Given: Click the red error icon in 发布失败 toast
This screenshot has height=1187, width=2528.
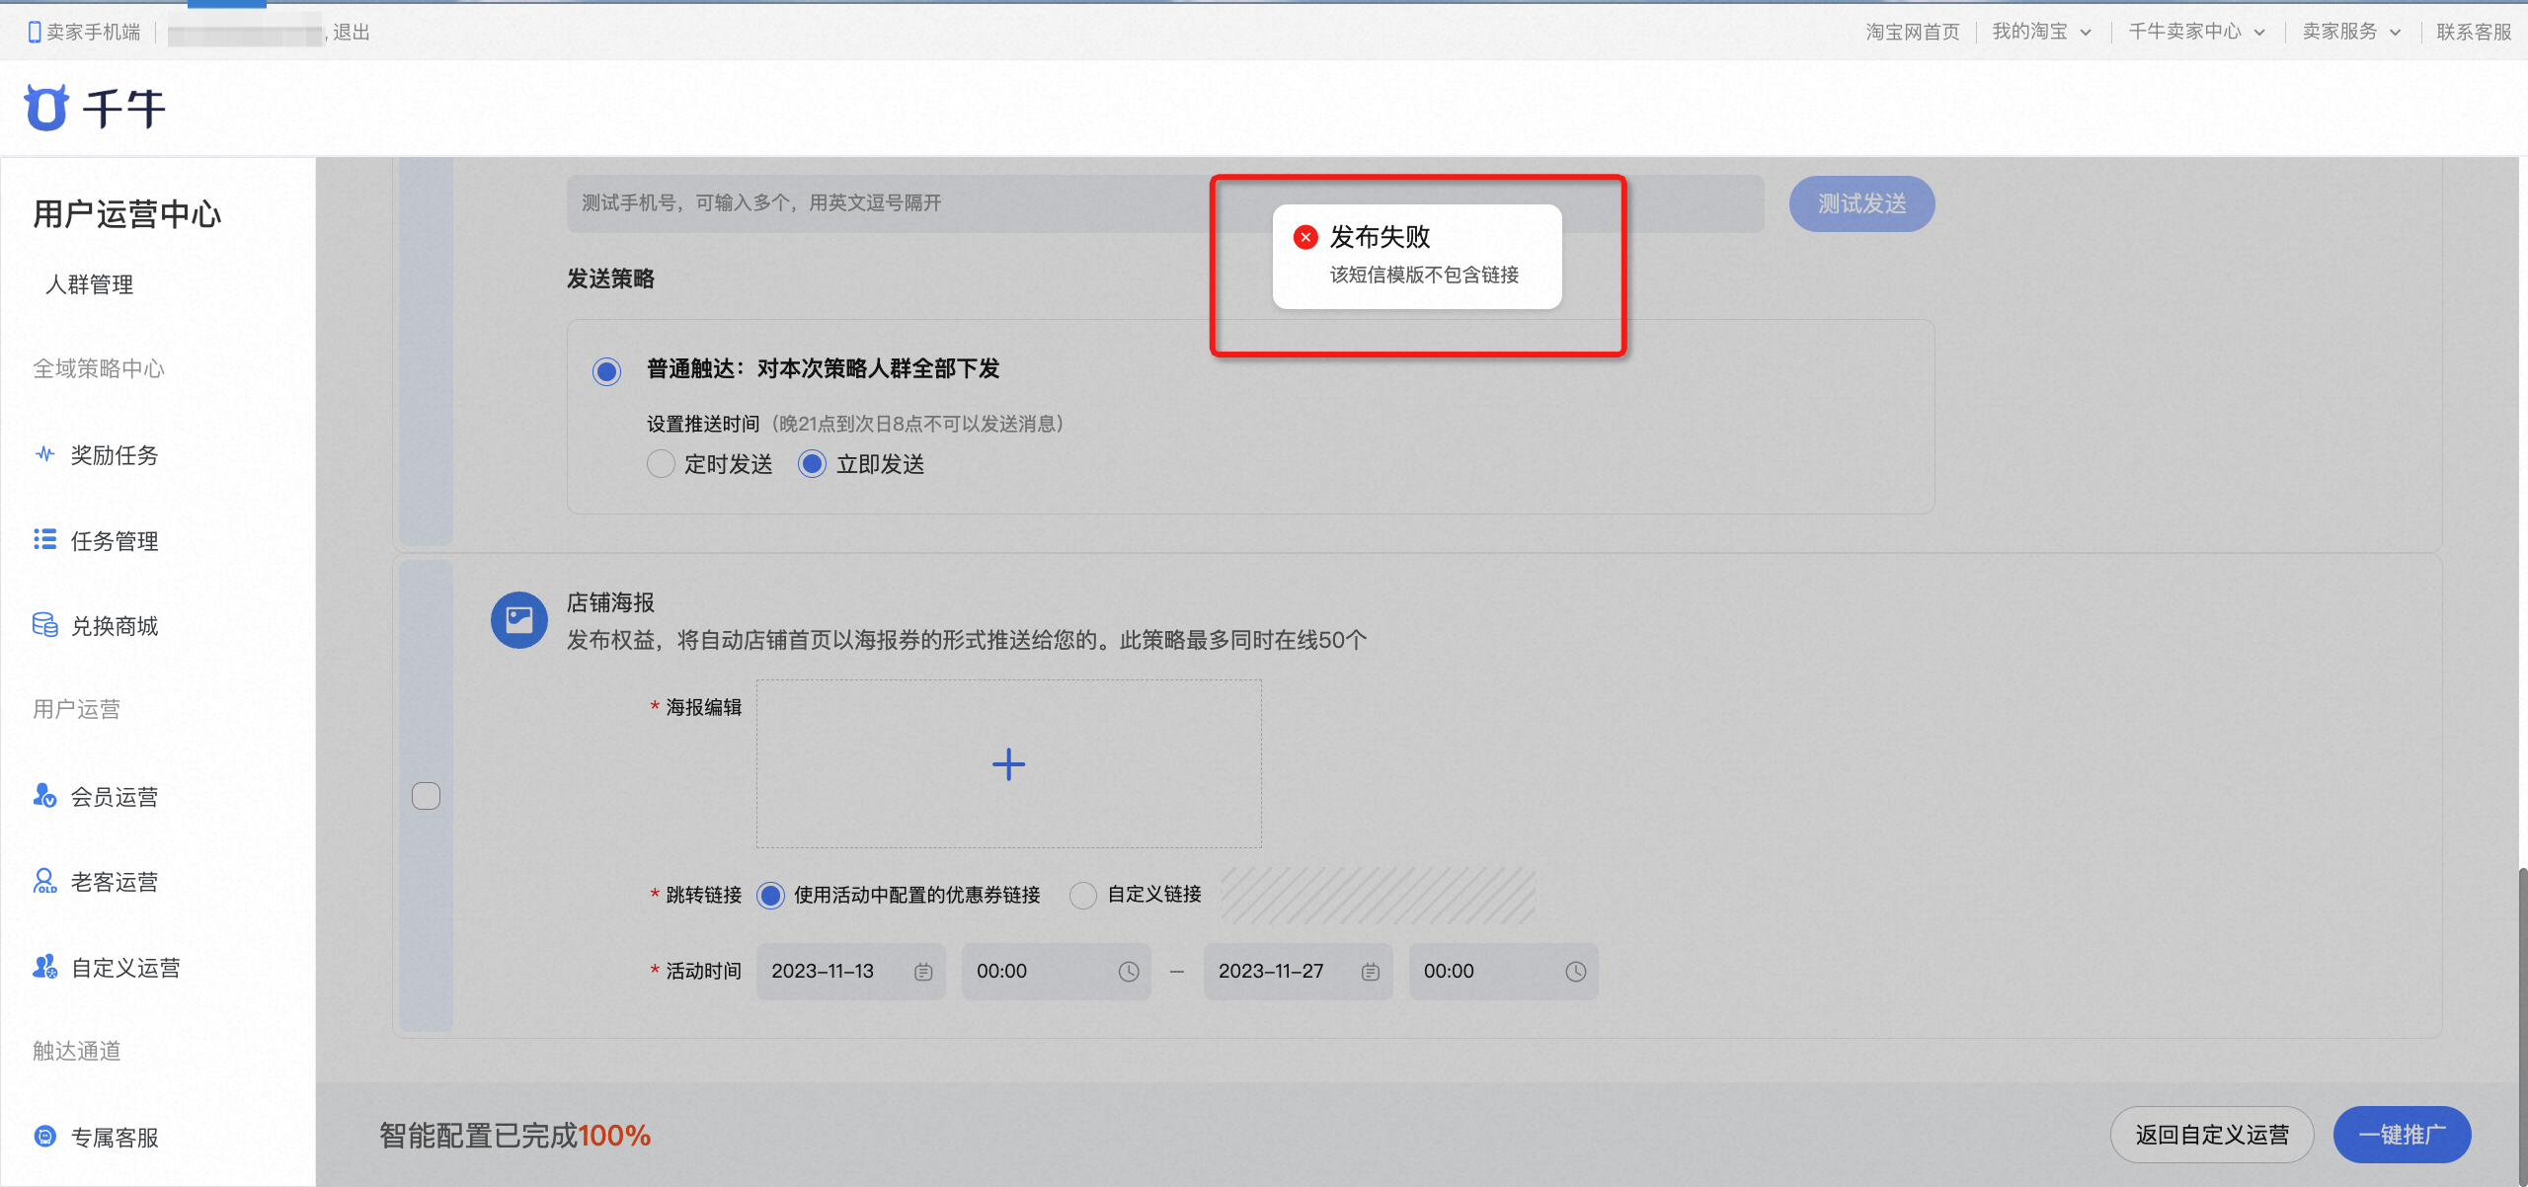Looking at the screenshot, I should point(1305,237).
